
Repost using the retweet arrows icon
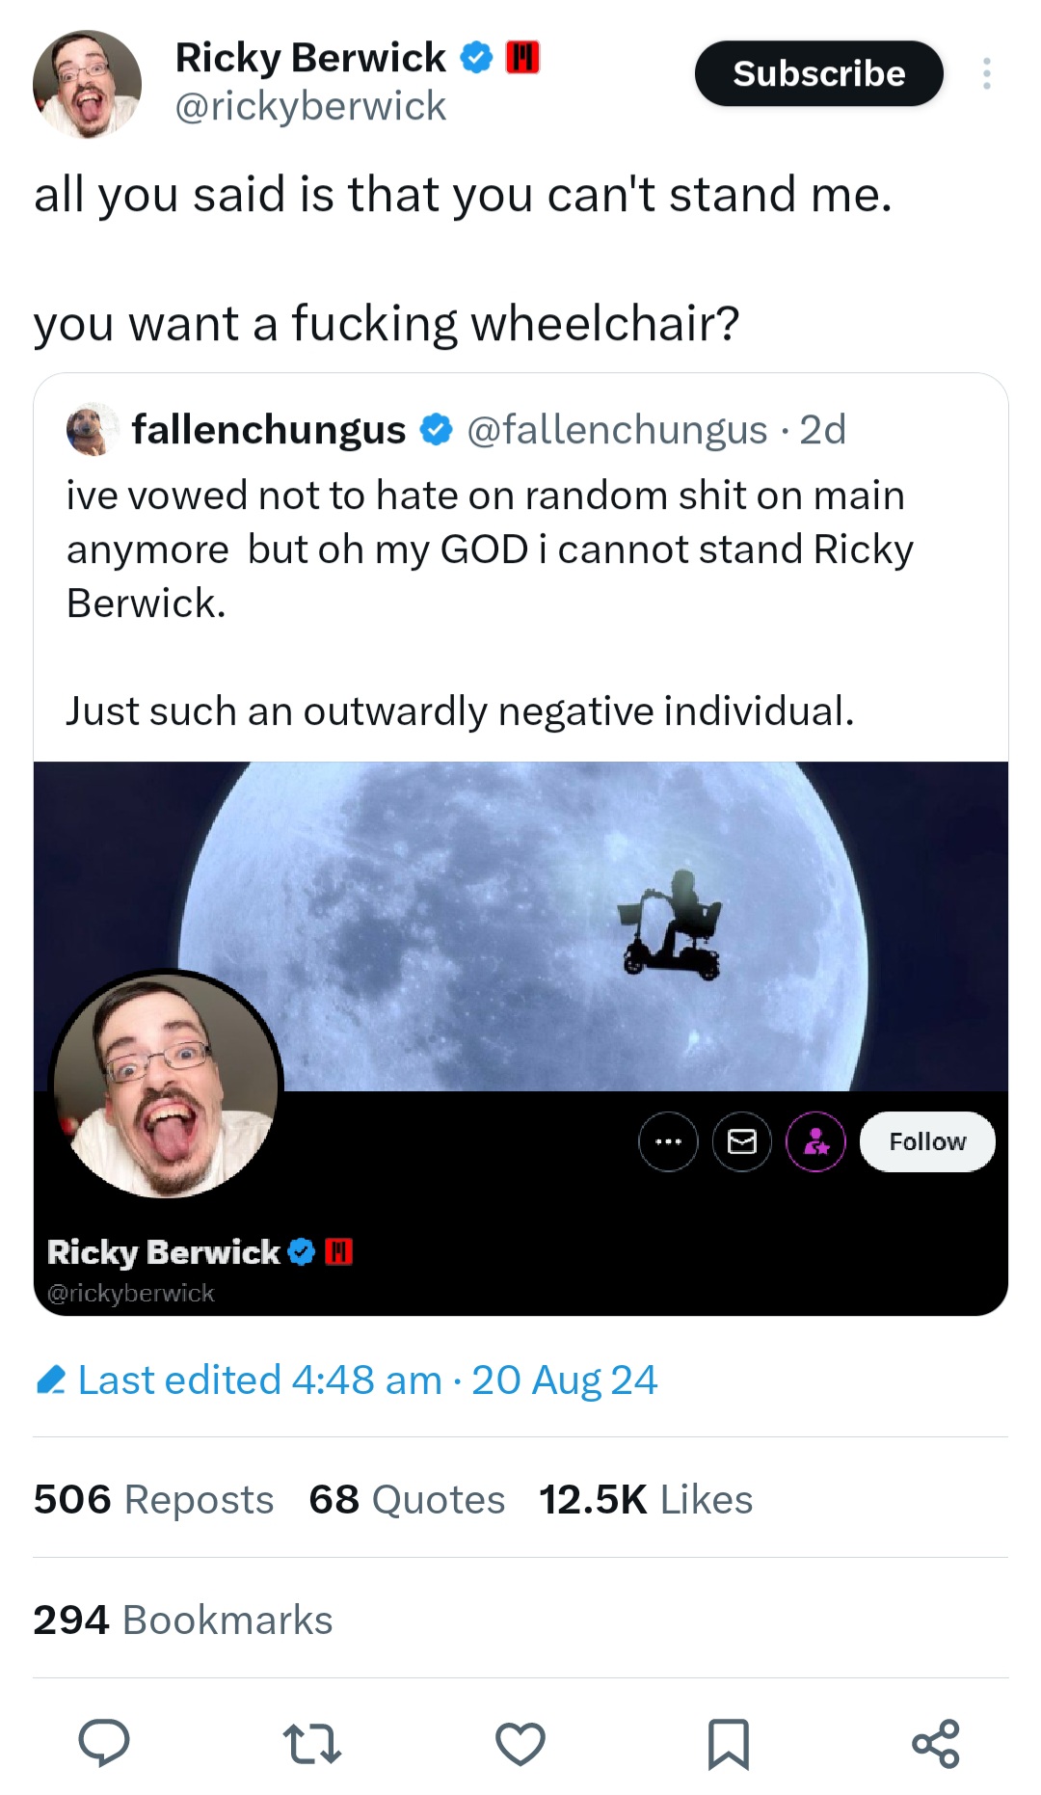(312, 1743)
